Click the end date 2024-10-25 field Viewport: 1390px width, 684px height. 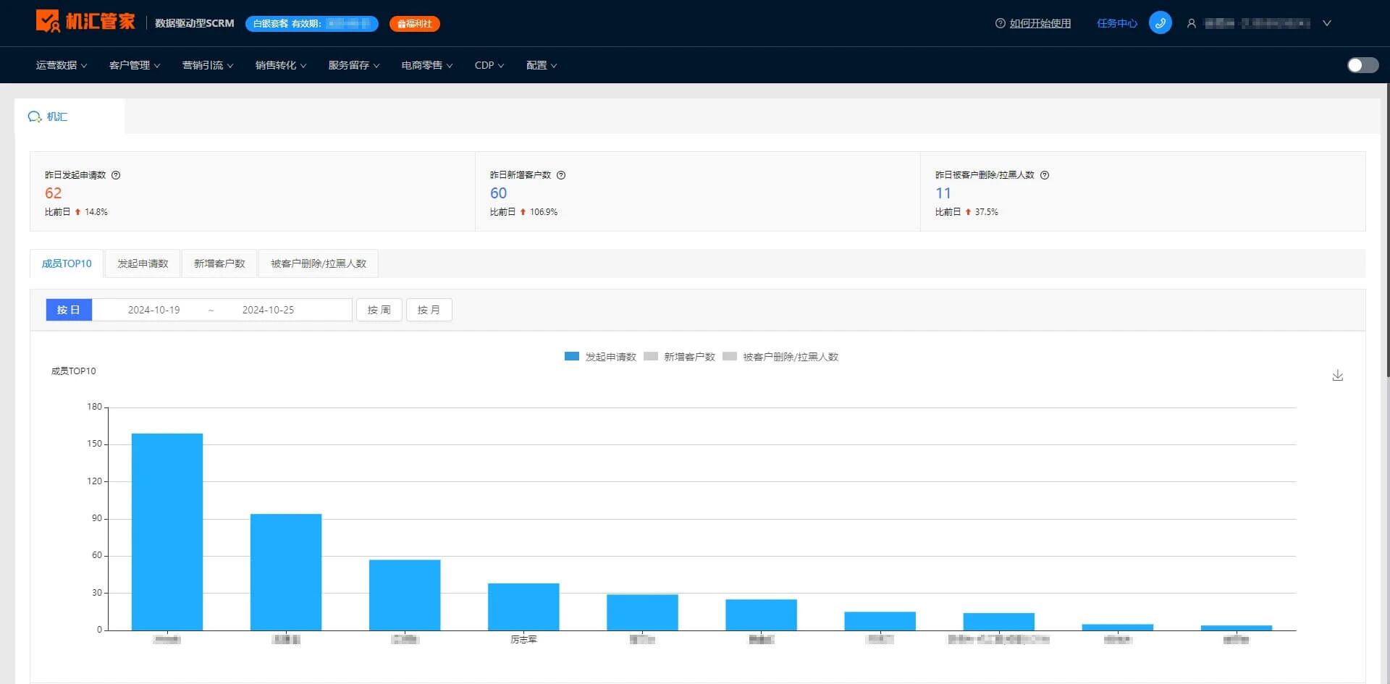pos(268,310)
